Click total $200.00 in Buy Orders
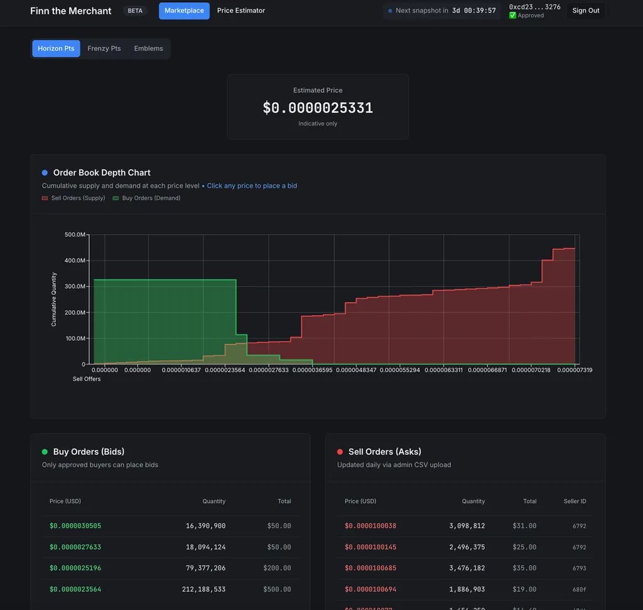643x610 pixels. (x=277, y=568)
